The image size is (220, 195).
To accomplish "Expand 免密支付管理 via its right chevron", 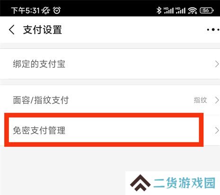I will (217, 131).
